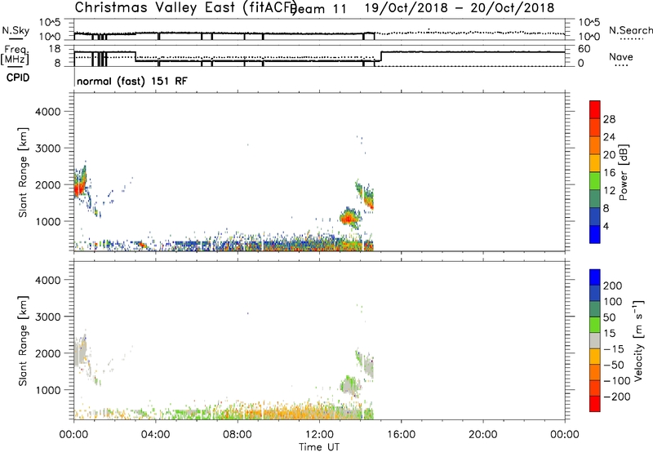
Task: Click the '4' power colorbar label
Action: point(606,226)
